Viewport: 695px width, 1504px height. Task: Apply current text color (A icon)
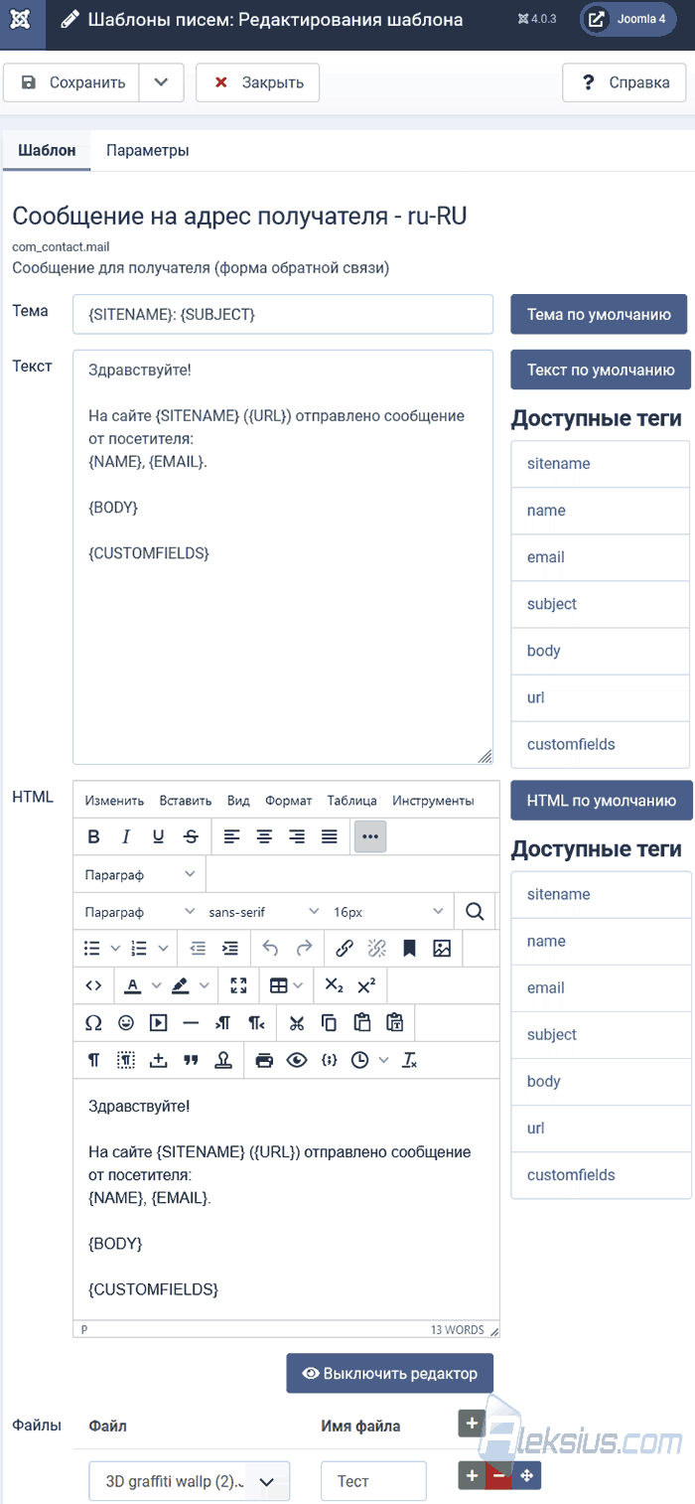pos(133,985)
